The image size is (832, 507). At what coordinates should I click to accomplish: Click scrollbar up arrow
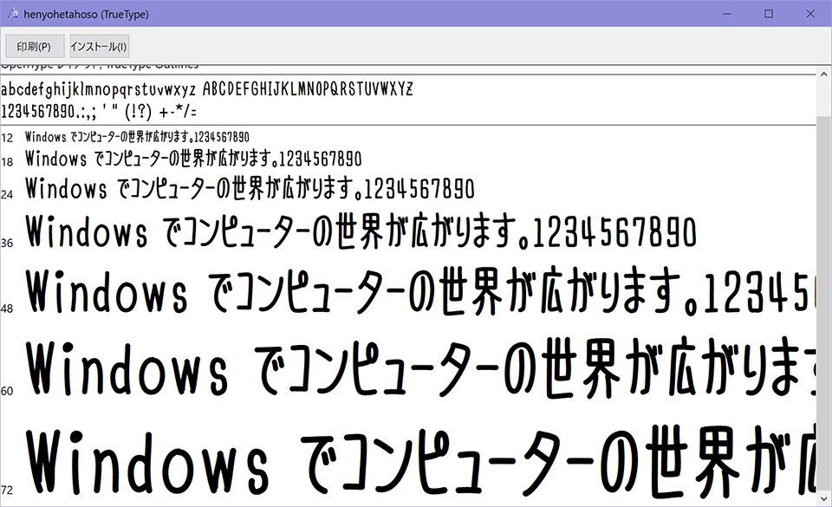coord(824,73)
